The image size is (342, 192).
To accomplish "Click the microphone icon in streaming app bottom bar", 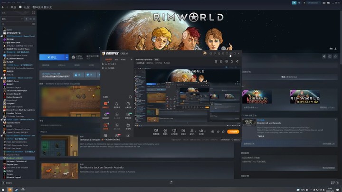I will pos(192,132).
